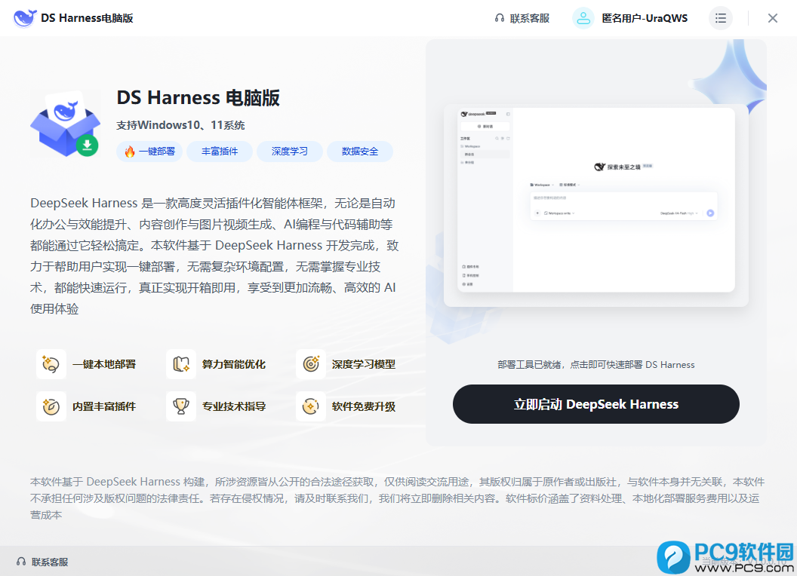Image resolution: width=797 pixels, height=576 pixels.
Task: Click the DS Harness 电脑版 main heading
Action: pyautogui.click(x=198, y=97)
